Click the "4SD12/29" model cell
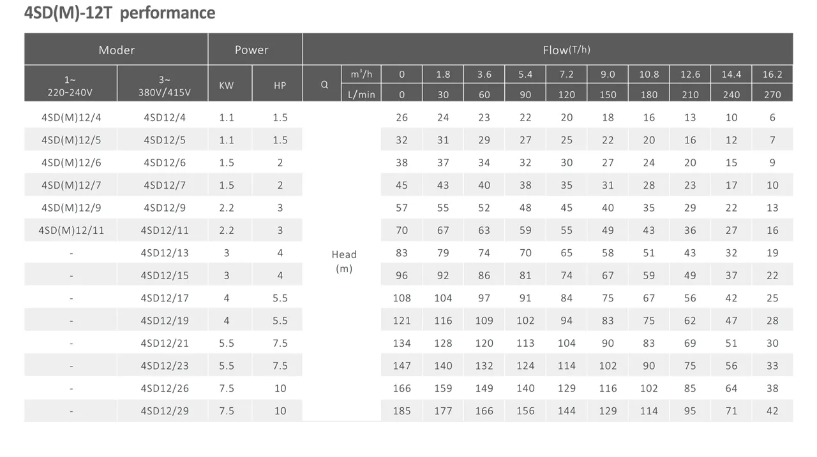Screen dimensions: 817x457 pos(165,411)
